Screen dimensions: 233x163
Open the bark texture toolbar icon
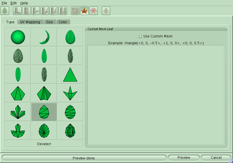[x=75, y=11]
